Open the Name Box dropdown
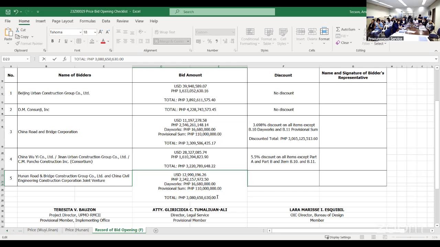 click(x=27, y=59)
